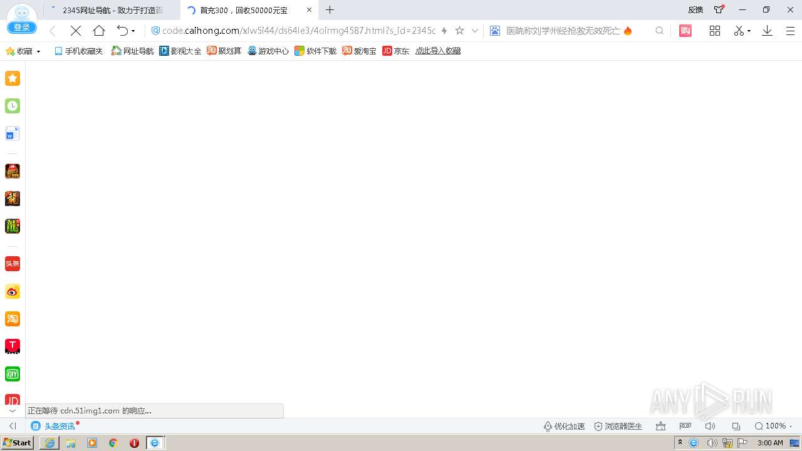Open the sidebar iQIYI green icon
Viewport: 802px width, 451px height.
click(13, 374)
